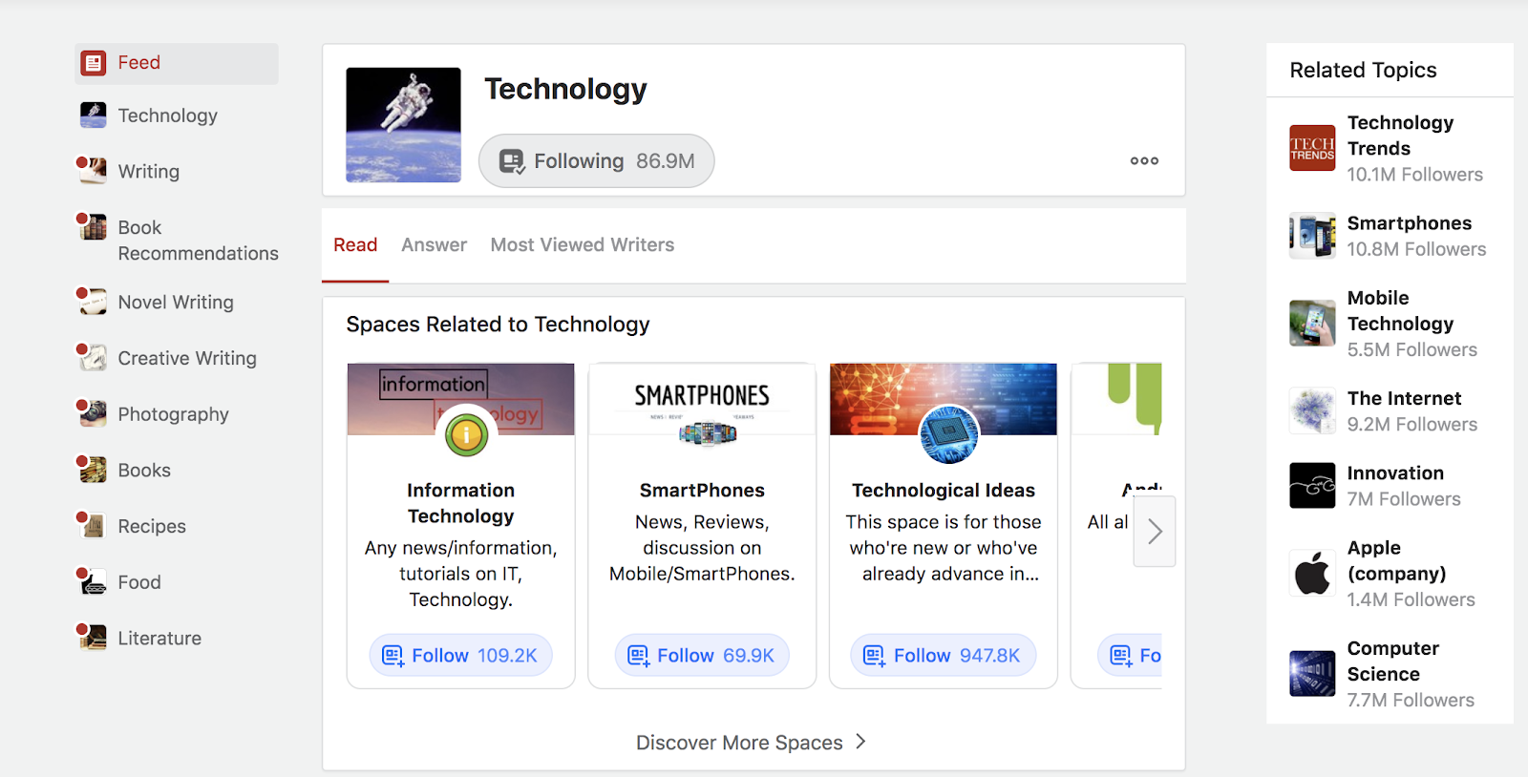
Task: Open the three-dot overflow menu
Action: [x=1143, y=160]
